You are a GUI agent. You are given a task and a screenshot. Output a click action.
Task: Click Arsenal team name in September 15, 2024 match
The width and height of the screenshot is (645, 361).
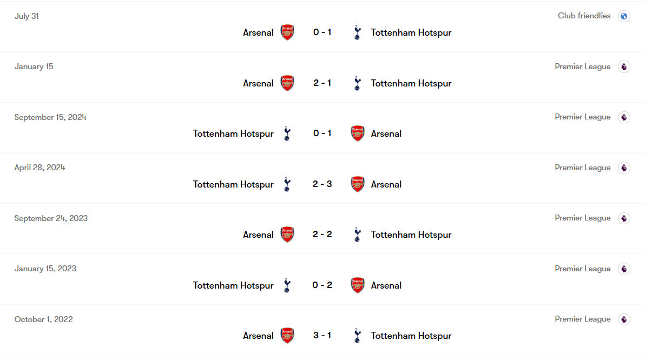point(386,133)
